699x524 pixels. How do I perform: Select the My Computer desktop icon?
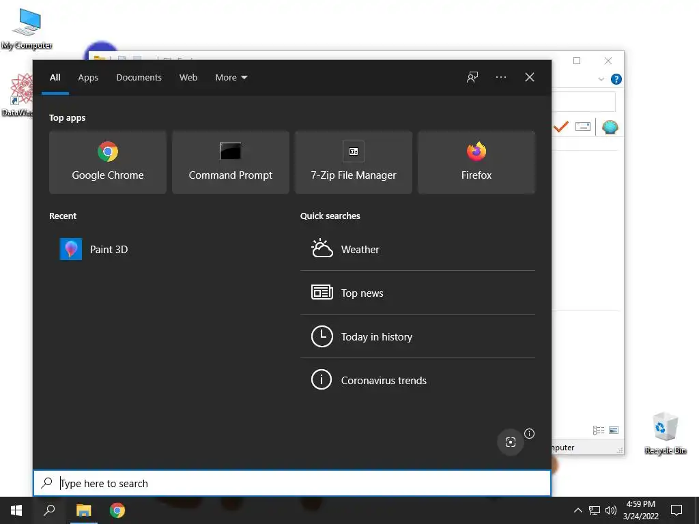click(x=27, y=29)
